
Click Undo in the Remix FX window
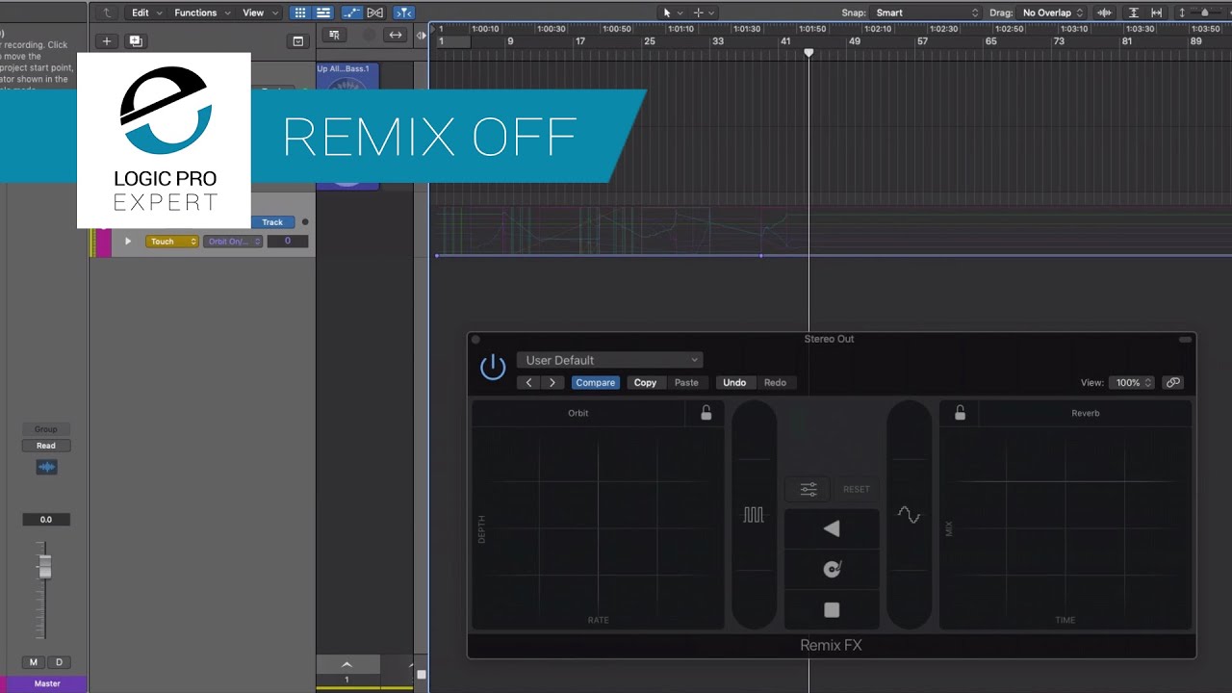pos(734,382)
